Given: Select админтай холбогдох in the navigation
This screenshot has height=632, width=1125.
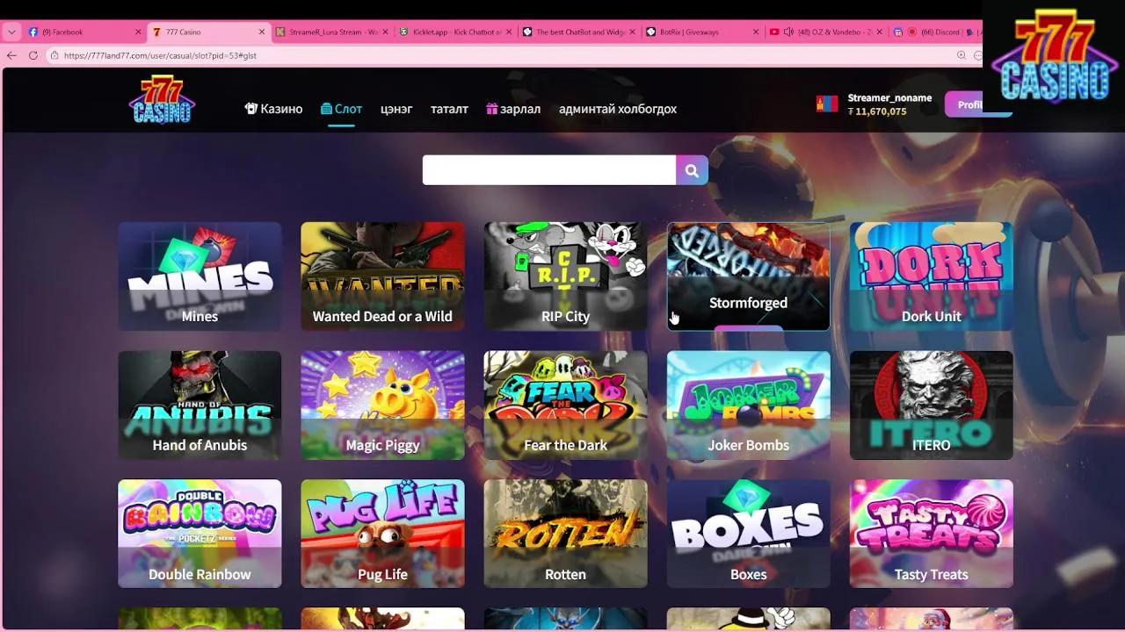Looking at the screenshot, I should (616, 109).
